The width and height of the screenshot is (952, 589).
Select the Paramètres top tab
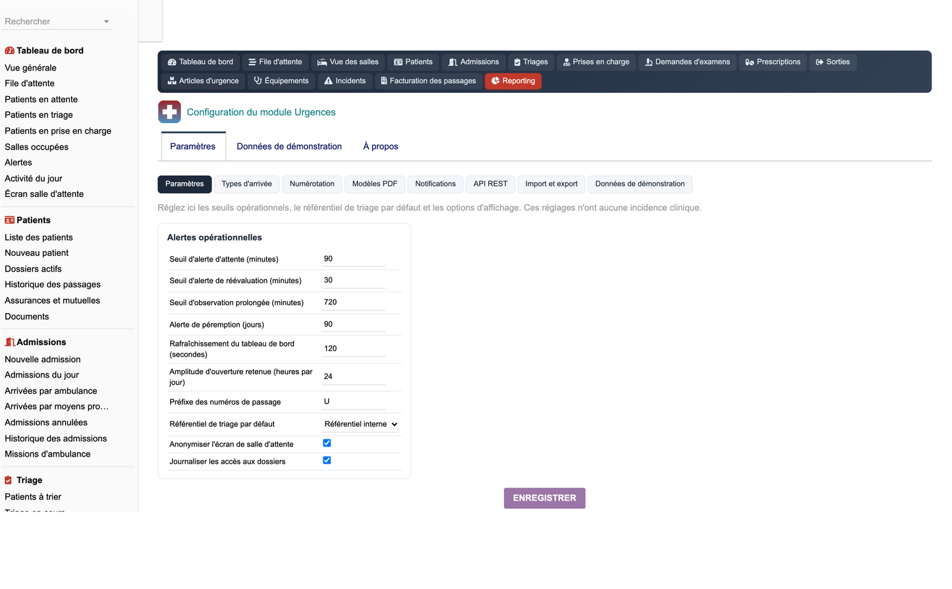point(193,146)
